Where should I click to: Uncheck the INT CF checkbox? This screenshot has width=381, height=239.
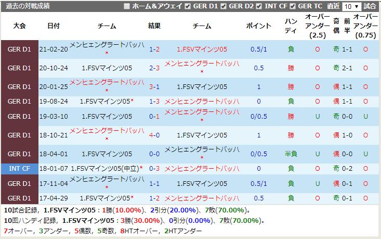[x=259, y=6]
